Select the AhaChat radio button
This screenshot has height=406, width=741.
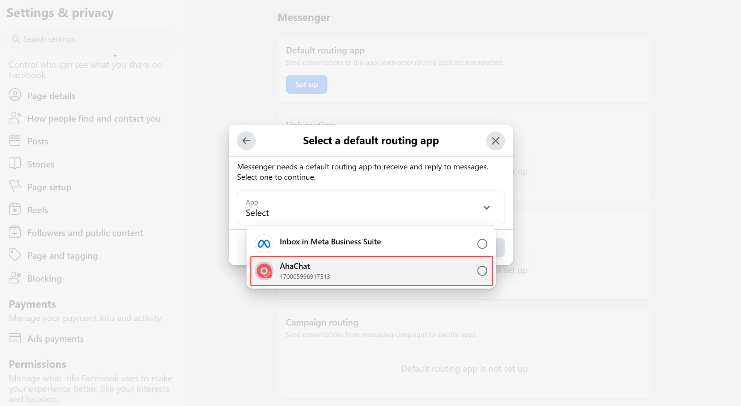click(482, 271)
